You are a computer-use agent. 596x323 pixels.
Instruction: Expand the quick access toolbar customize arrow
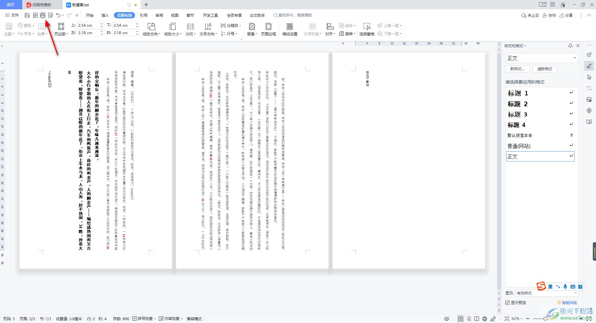pos(77,15)
